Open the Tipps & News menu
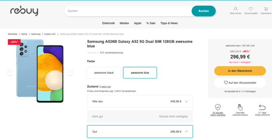 169,23
